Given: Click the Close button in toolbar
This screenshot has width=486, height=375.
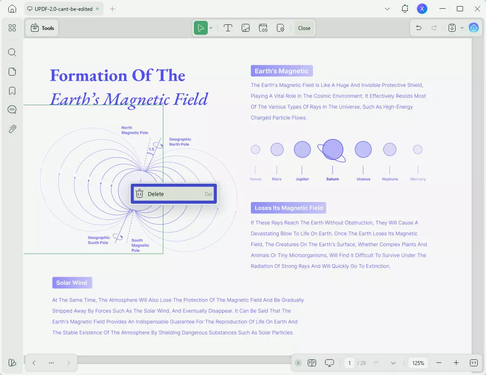Looking at the screenshot, I should click(x=304, y=28).
